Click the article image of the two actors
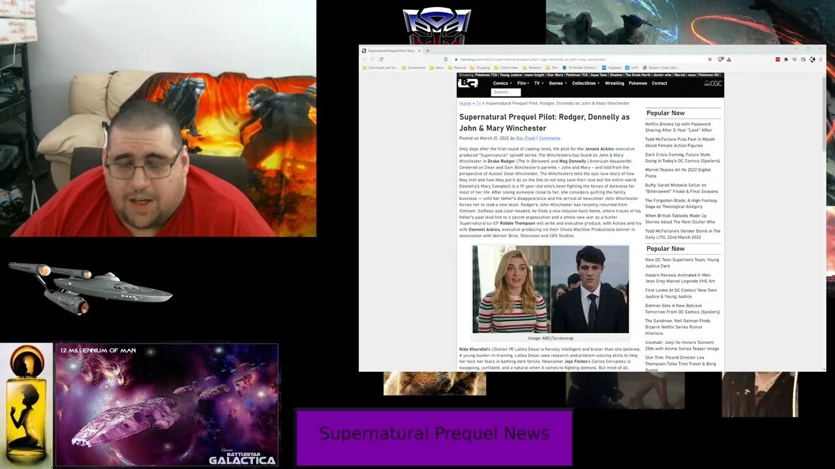 pos(551,289)
